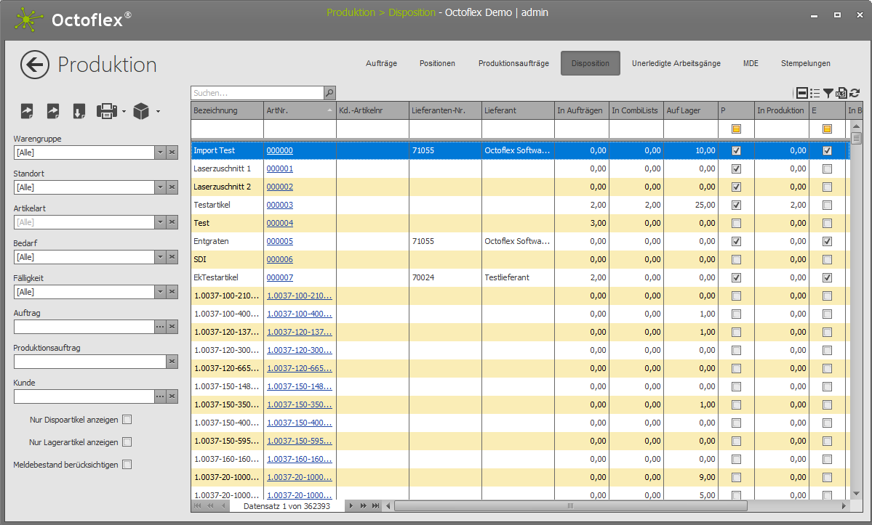Screen dimensions: 872x525
Task: Expand the Fälligkeit dropdown
Action: 160,292
